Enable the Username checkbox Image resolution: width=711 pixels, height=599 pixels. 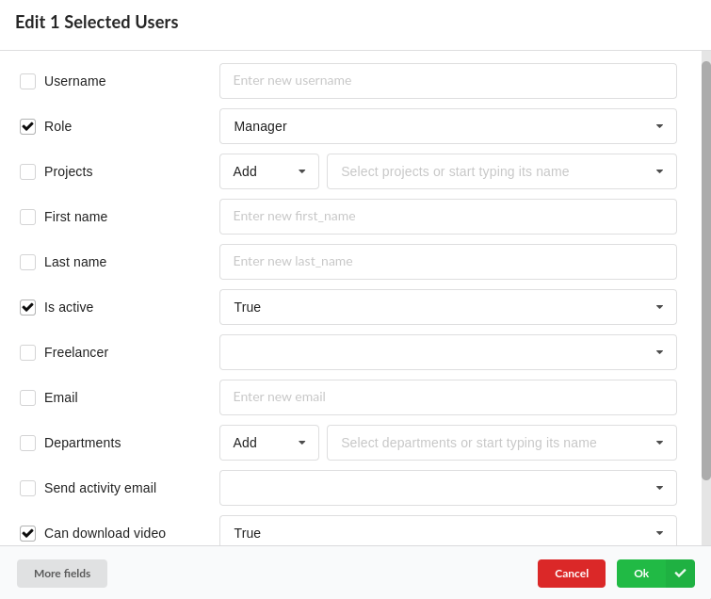pos(28,81)
